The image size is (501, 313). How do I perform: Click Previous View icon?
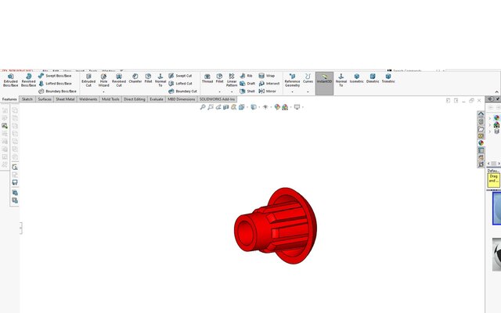pos(218,107)
